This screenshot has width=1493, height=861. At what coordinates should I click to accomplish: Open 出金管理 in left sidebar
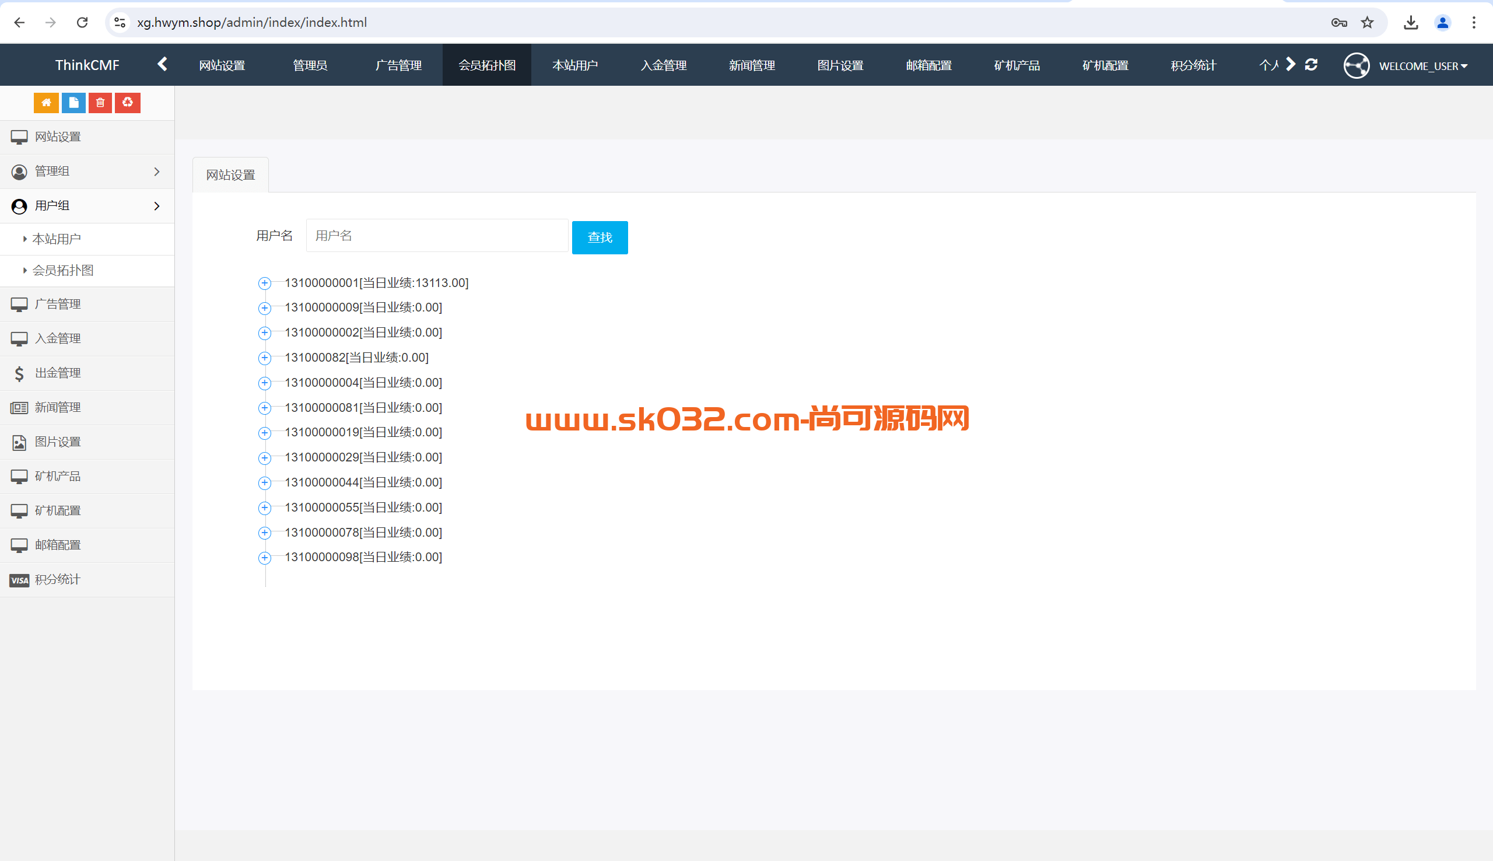[x=87, y=373]
